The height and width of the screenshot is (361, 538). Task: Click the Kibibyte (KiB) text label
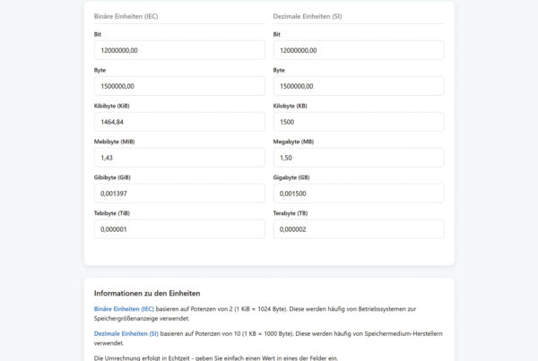[x=112, y=106]
